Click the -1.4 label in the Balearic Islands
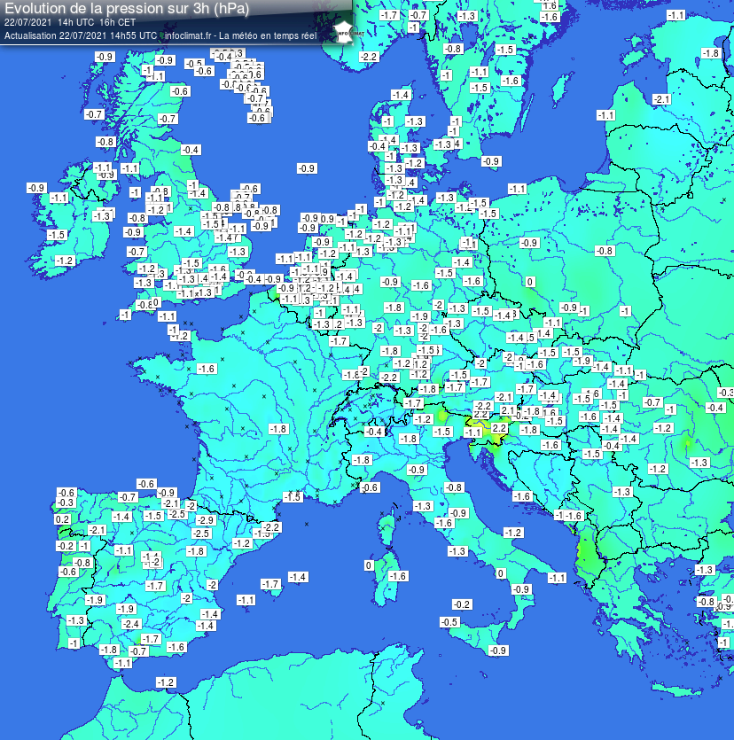 click(x=298, y=577)
